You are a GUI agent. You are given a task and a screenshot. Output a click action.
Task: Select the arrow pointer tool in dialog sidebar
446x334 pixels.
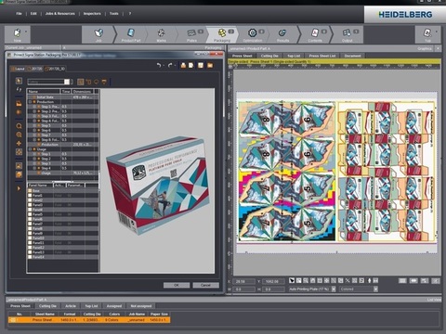pyautogui.click(x=19, y=81)
